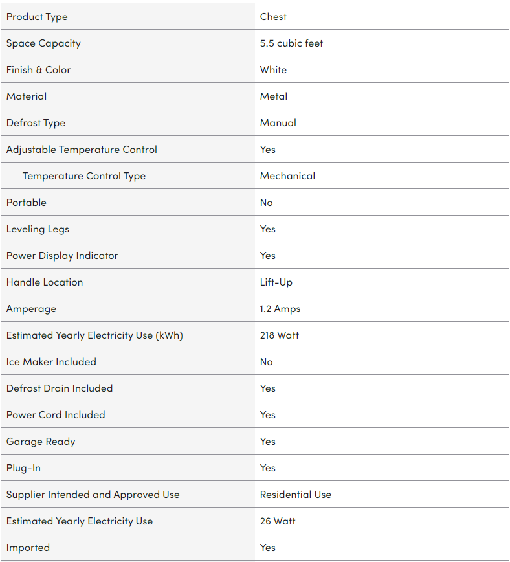Screen dimensions: 510x562
Task: Select the '5.5 cubic feet' value
Action: pos(291,43)
